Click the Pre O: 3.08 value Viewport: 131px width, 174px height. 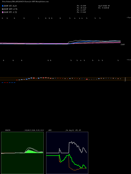[x=81, y=6]
